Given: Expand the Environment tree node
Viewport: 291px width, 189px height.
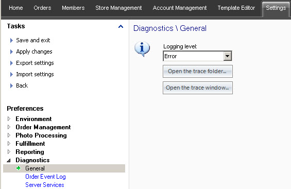Looking at the screenshot, I should pyautogui.click(x=9, y=119).
